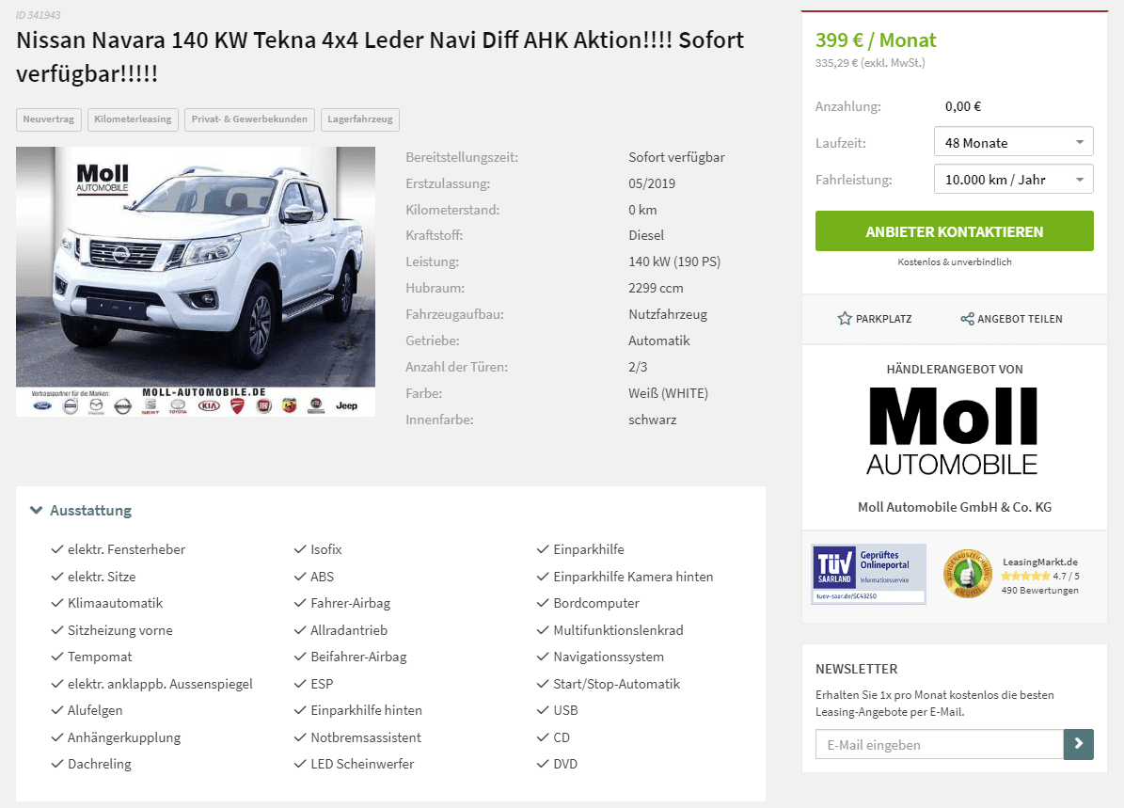Select the Privat- & Gewerbekunden tag

coord(249,119)
